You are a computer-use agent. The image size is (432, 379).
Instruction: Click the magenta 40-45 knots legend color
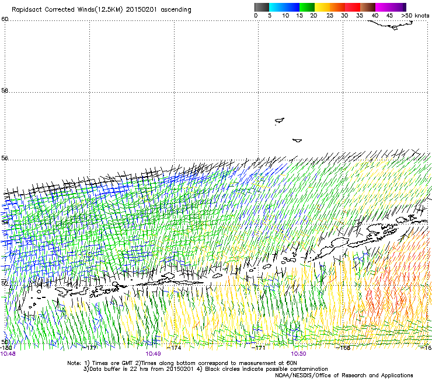click(383, 7)
